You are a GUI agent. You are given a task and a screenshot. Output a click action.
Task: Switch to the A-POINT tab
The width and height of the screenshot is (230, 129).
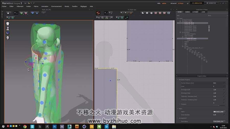[195, 12]
